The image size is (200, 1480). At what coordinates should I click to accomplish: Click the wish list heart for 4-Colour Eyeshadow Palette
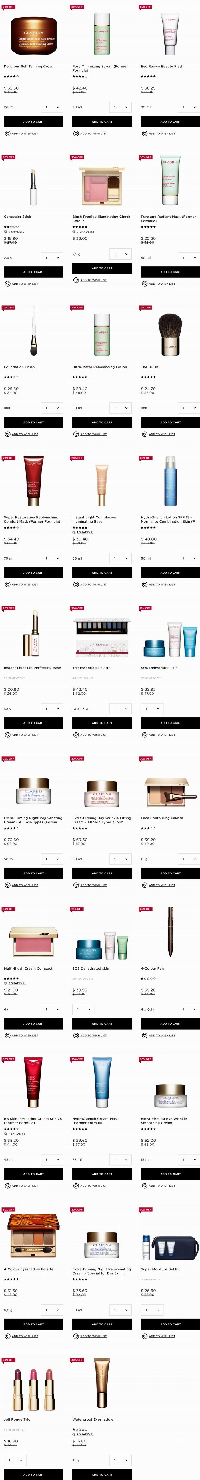click(x=7, y=1336)
